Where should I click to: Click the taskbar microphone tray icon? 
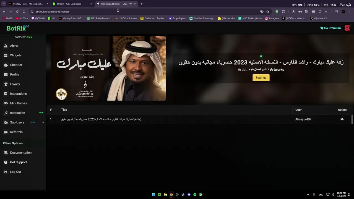point(314,195)
